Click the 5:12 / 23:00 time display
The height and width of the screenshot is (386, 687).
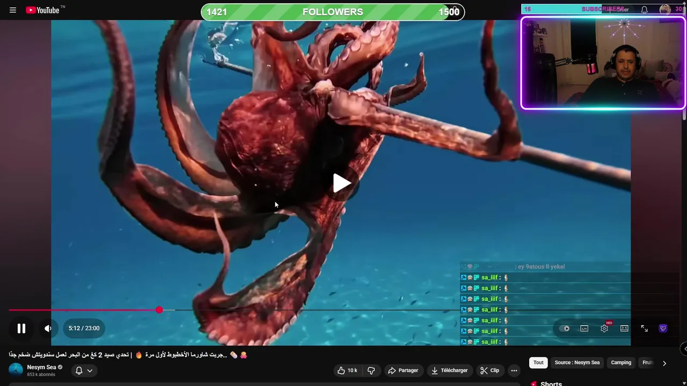point(84,328)
